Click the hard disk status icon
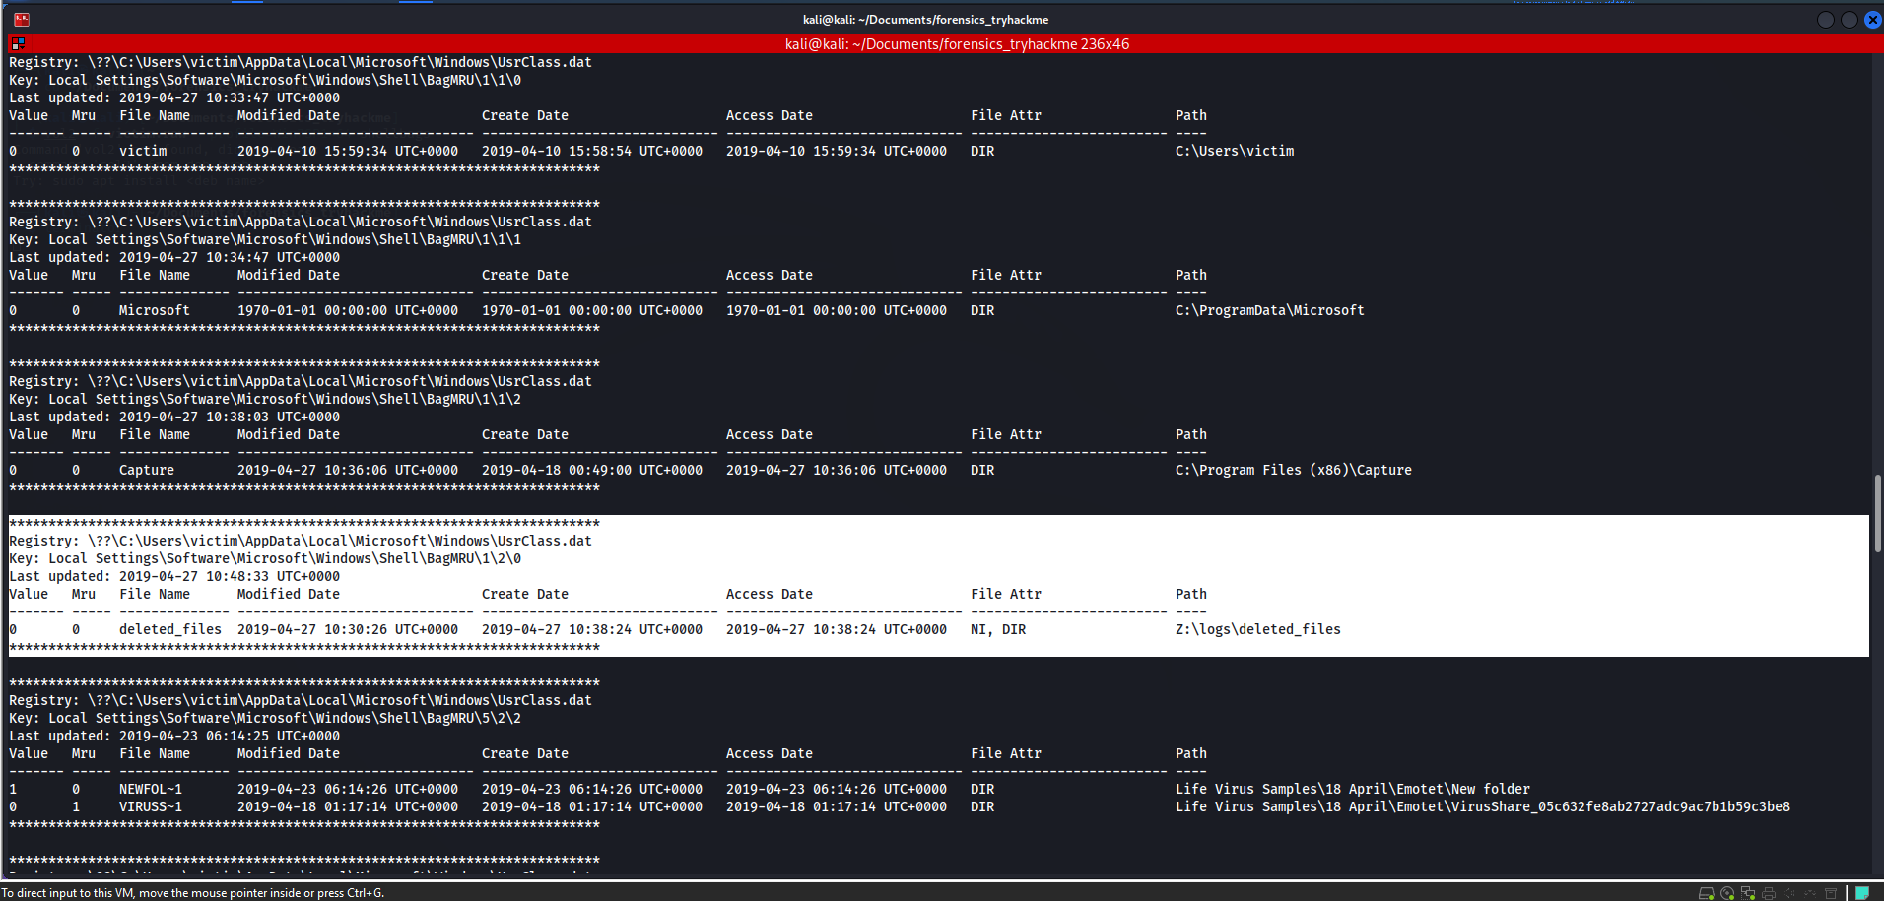 [x=1707, y=892]
